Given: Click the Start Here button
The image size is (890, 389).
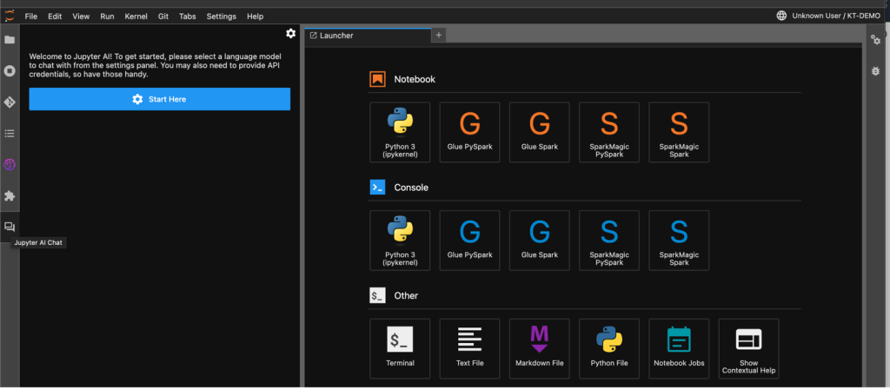Looking at the screenshot, I should coord(160,99).
